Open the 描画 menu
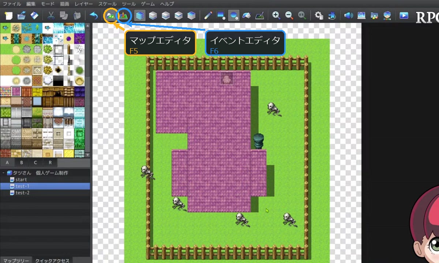The image size is (439, 263). [64, 4]
